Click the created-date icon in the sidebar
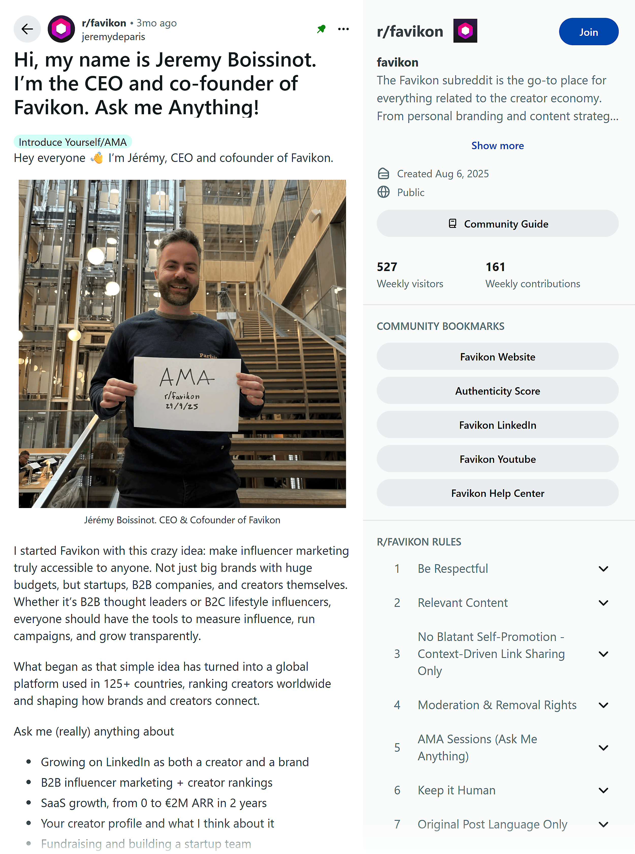 coord(384,173)
